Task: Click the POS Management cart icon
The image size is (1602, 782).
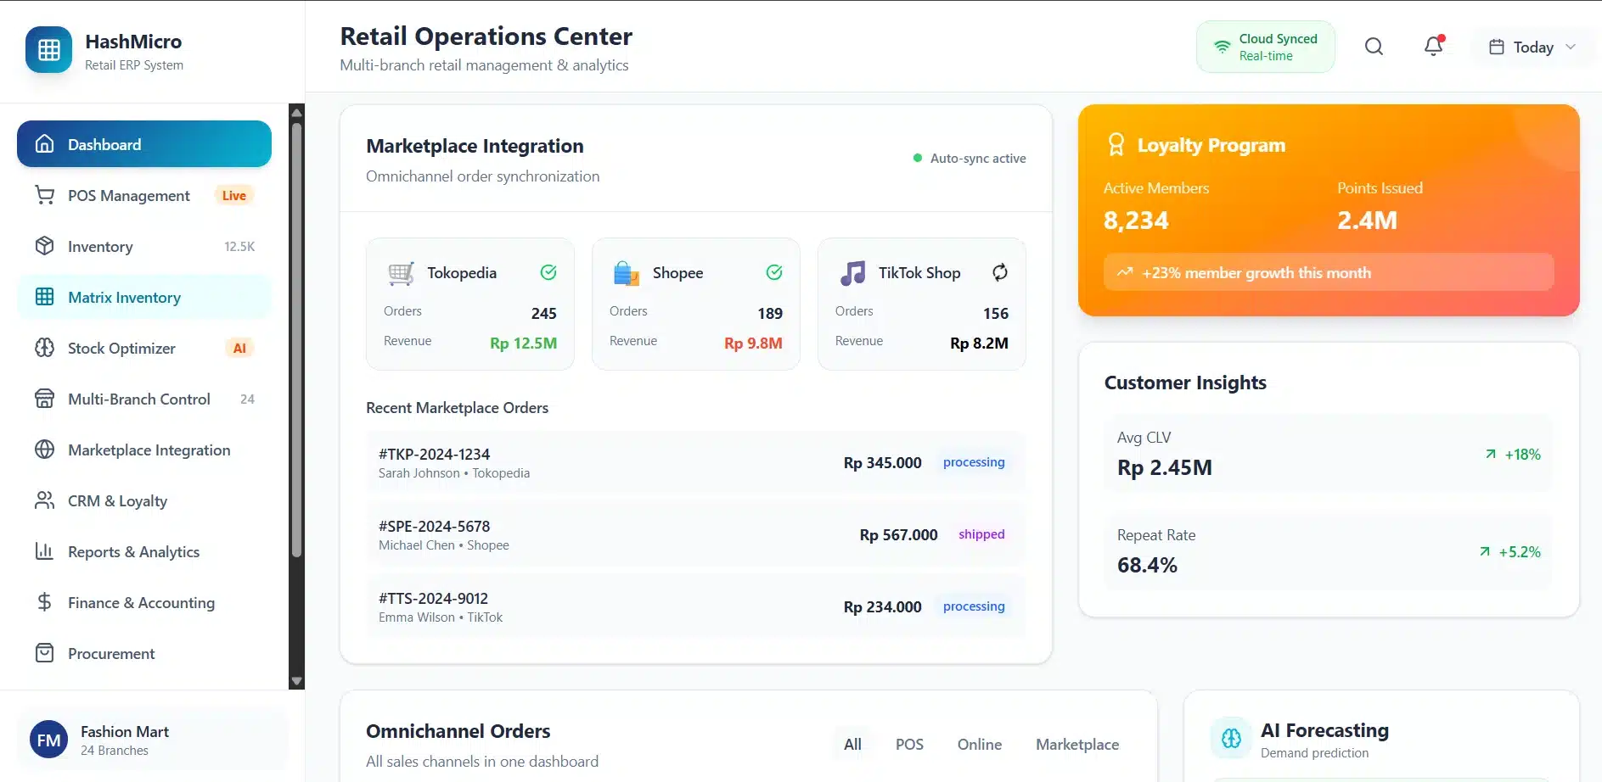Action: tap(45, 195)
